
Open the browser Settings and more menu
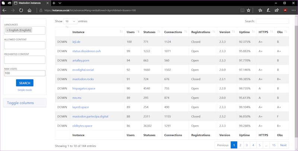[x=293, y=10]
